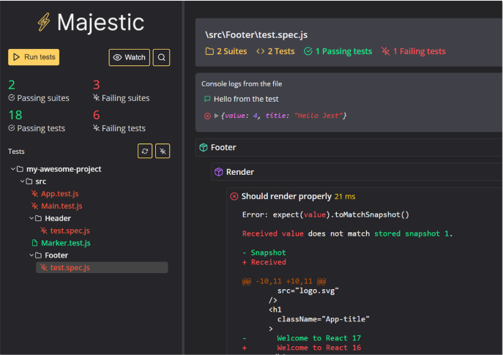Click the search magnifier icon button
The image size is (503, 355).
(162, 57)
